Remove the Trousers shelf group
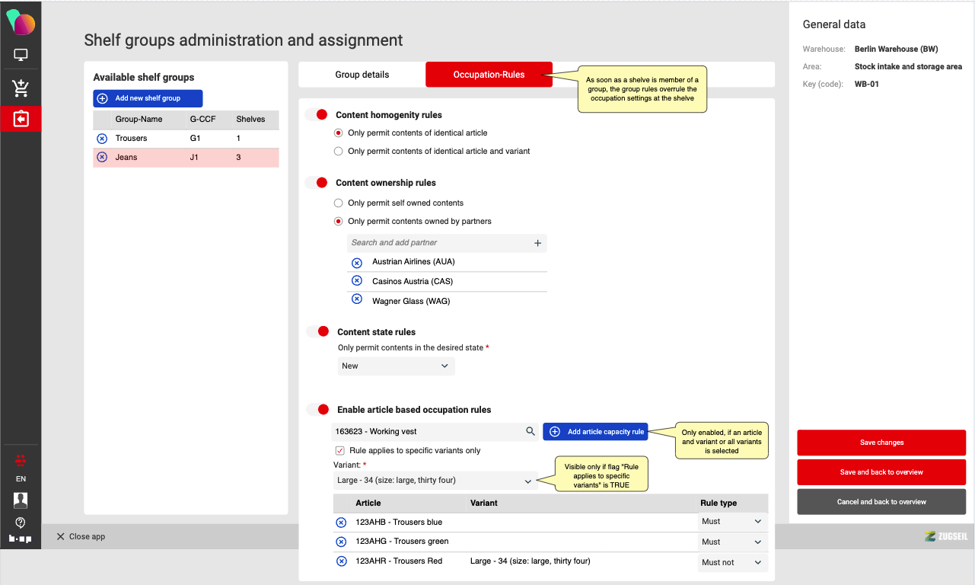This screenshot has height=585, width=975. pyautogui.click(x=102, y=139)
